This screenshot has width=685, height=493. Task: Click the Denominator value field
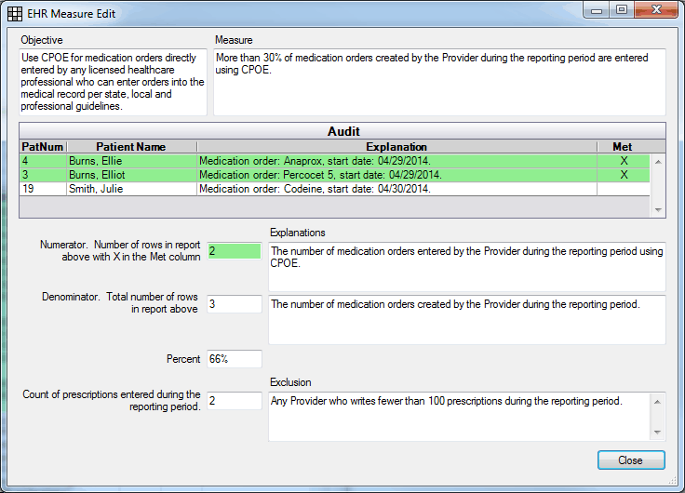[x=234, y=304]
